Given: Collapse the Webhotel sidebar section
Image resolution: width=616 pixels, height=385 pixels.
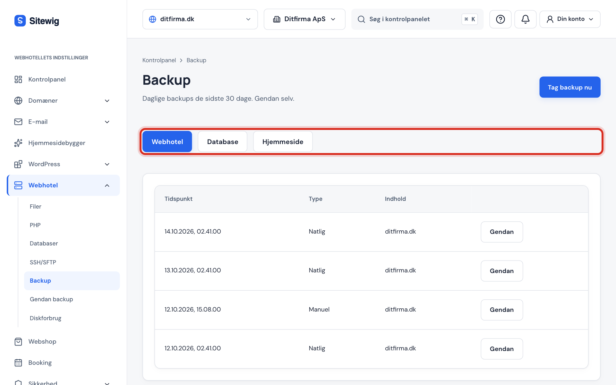Looking at the screenshot, I should (x=107, y=185).
